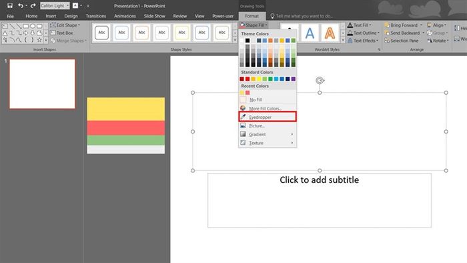Choose the orange outlined WordArt letter A style
Screen dimensions: 467x263
pyautogui.click(x=330, y=33)
